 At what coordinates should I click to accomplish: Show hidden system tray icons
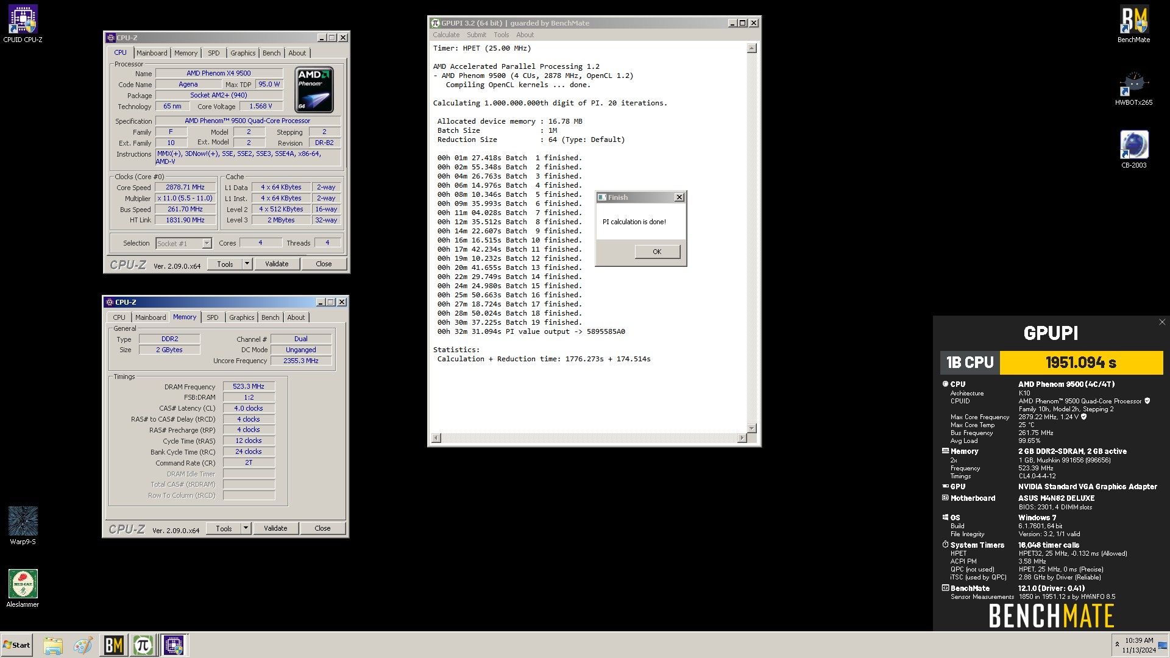point(1117,645)
